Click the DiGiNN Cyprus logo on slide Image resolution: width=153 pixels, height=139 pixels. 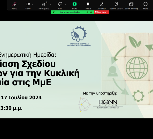(108, 104)
